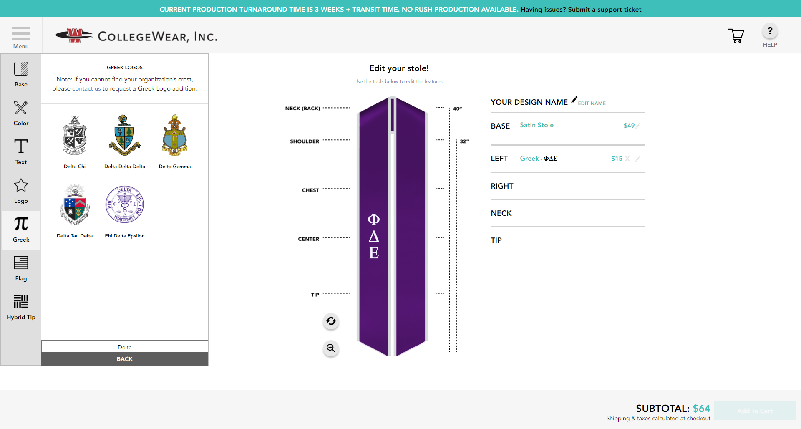The height and width of the screenshot is (429, 801).
Task: Click the ΦΔΕ letters on stole
Action: [x=374, y=236]
